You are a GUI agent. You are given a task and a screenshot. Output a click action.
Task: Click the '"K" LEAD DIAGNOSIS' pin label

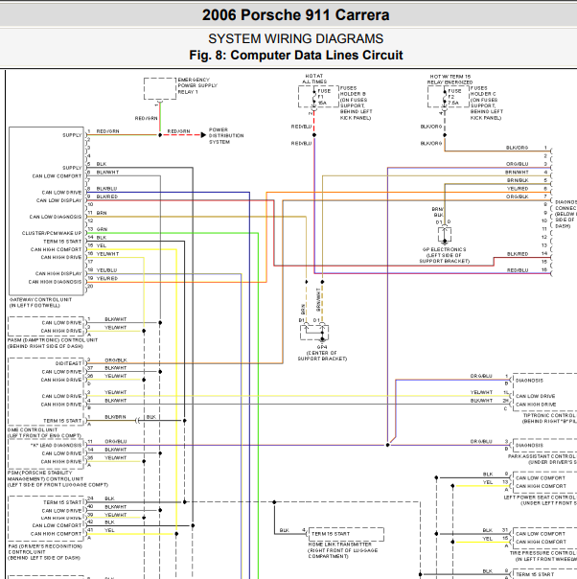(56, 445)
